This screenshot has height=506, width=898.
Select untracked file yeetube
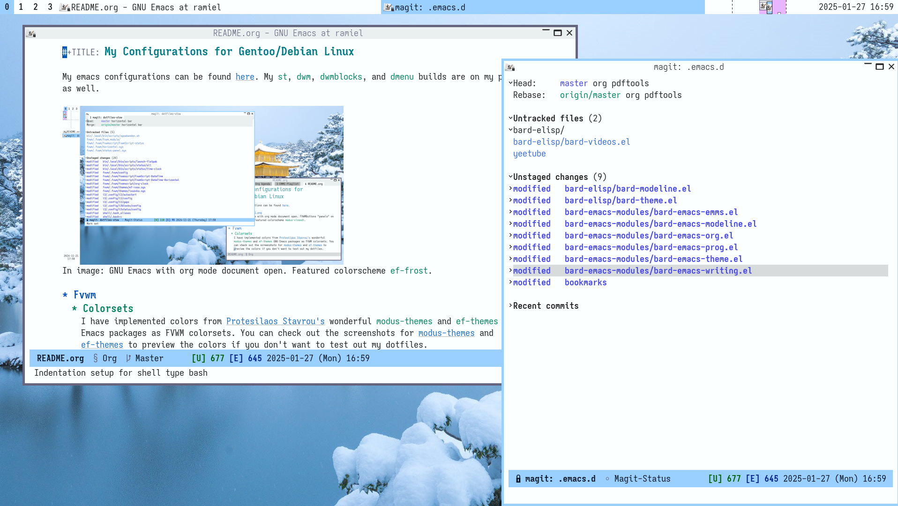529,154
